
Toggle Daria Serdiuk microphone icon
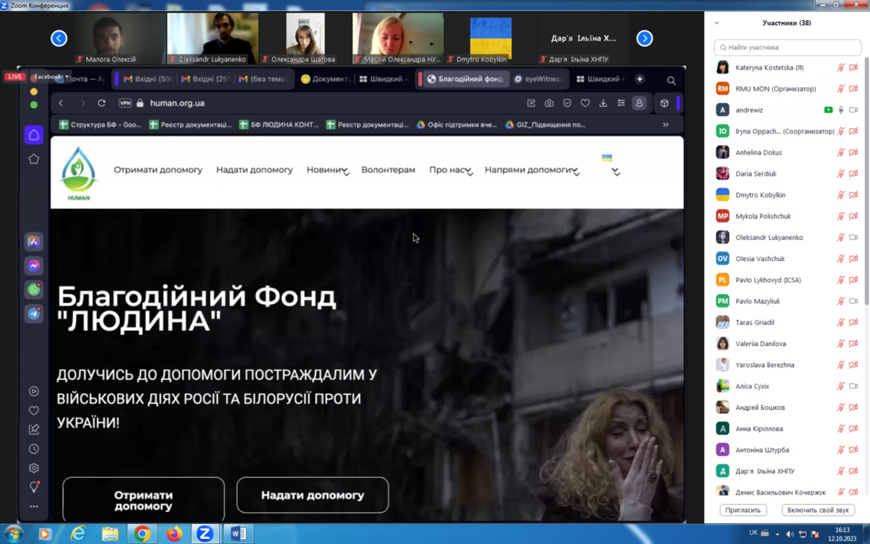tap(841, 173)
